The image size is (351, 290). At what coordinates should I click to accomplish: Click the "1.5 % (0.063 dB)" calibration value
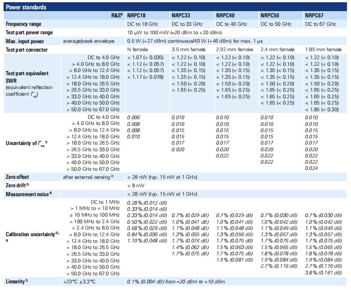tap(234, 247)
